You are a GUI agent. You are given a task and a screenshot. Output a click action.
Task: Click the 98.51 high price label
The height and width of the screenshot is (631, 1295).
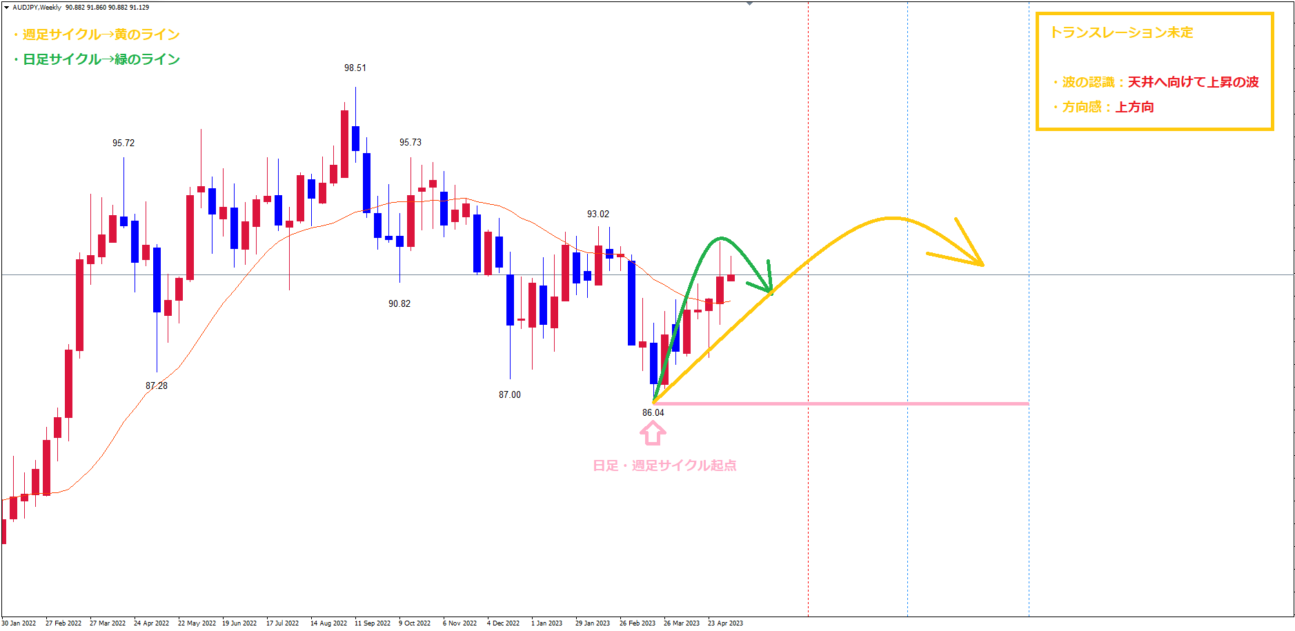[355, 68]
